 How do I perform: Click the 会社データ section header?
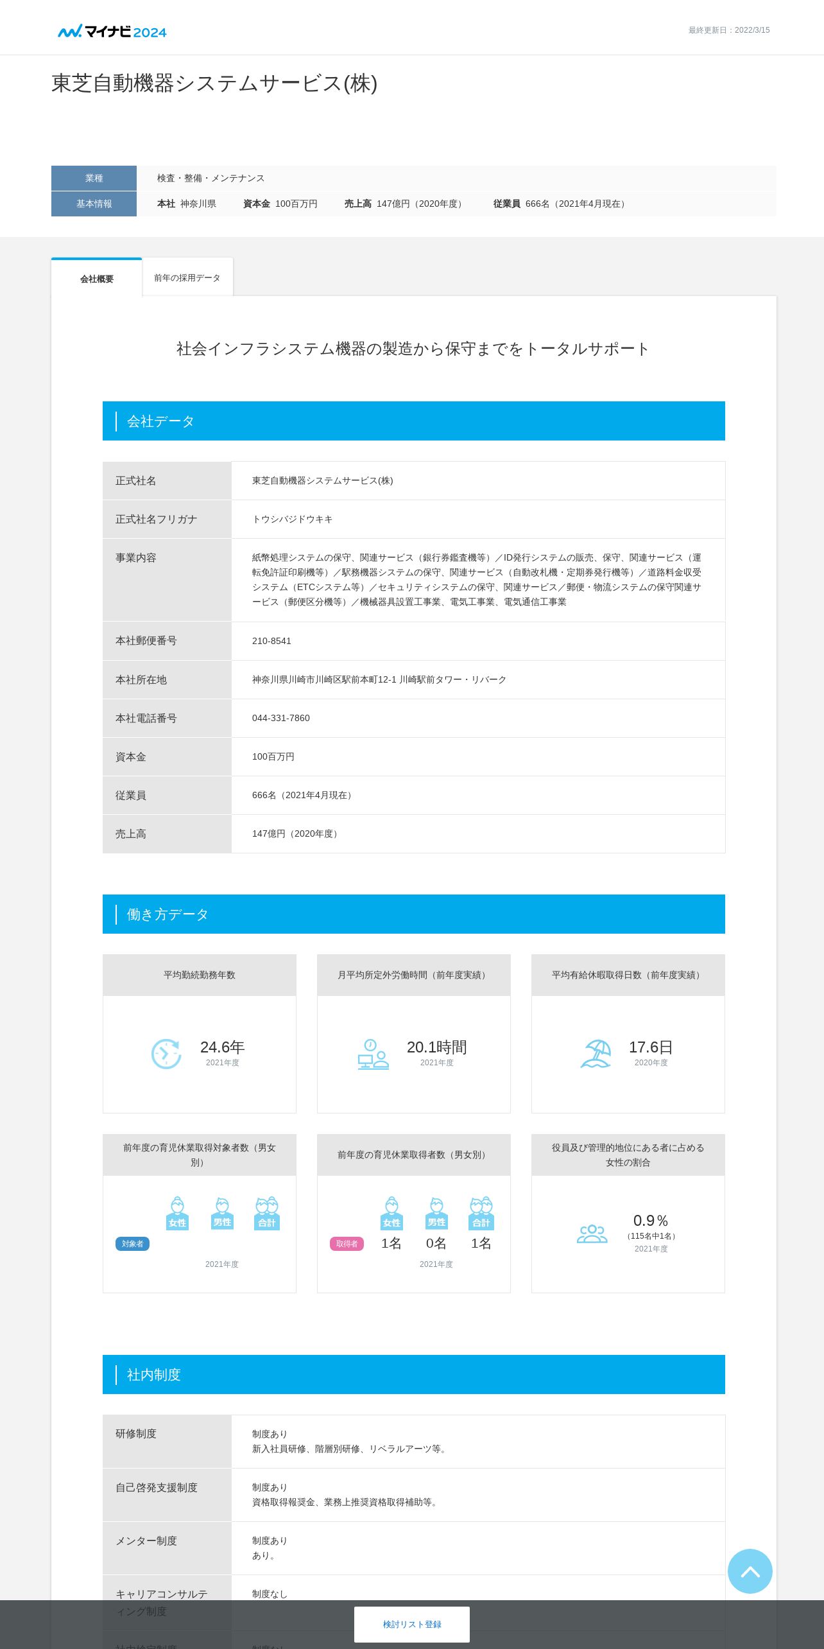click(x=414, y=421)
